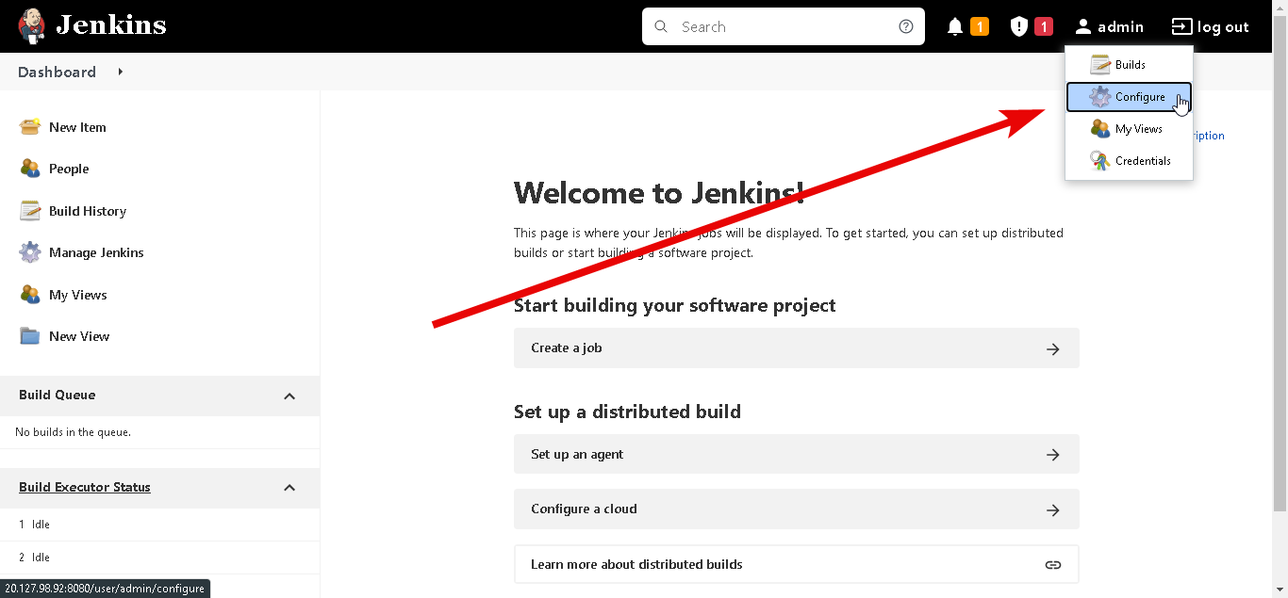Collapse the Build Executor Status panel

289,488
